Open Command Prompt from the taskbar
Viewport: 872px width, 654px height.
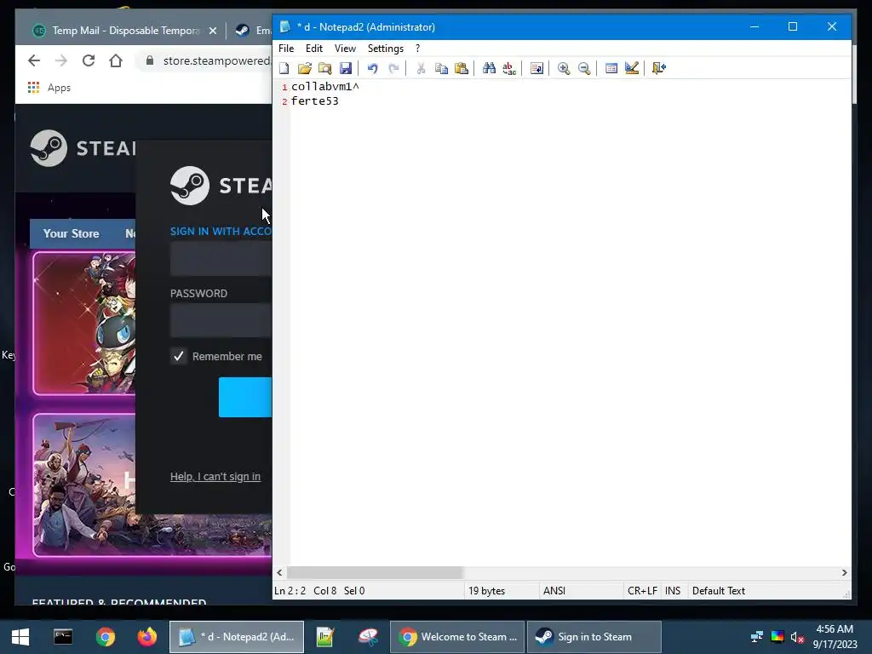pyautogui.click(x=63, y=637)
